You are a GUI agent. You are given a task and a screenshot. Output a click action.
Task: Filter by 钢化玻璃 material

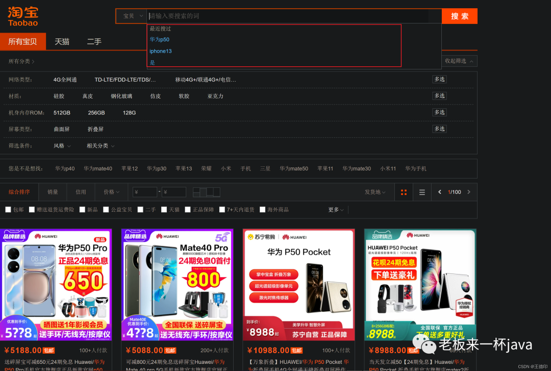pyautogui.click(x=121, y=96)
